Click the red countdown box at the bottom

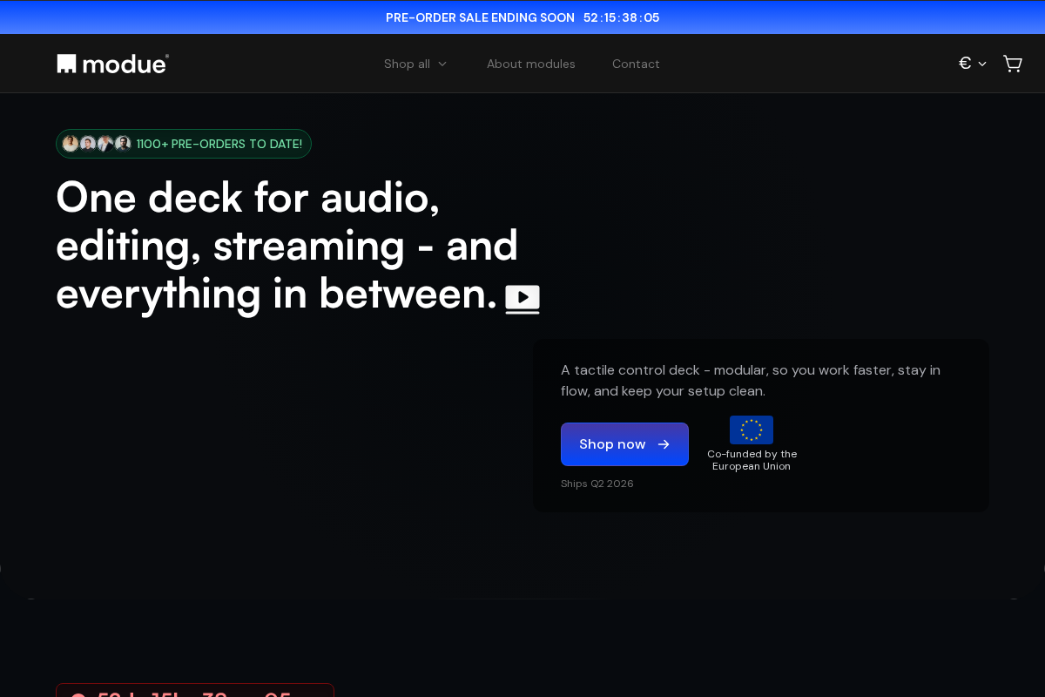tap(195, 693)
